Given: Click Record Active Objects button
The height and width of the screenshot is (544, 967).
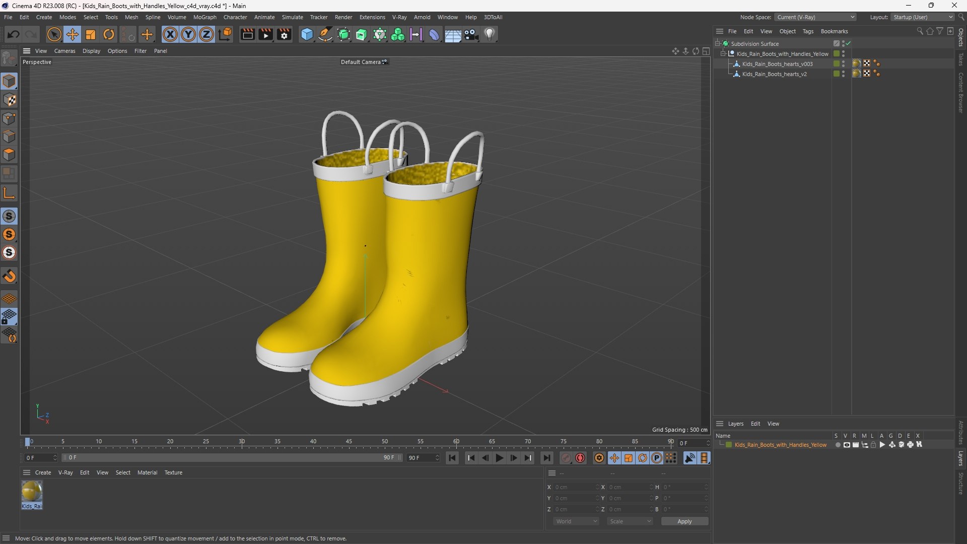Looking at the screenshot, I should 566,458.
